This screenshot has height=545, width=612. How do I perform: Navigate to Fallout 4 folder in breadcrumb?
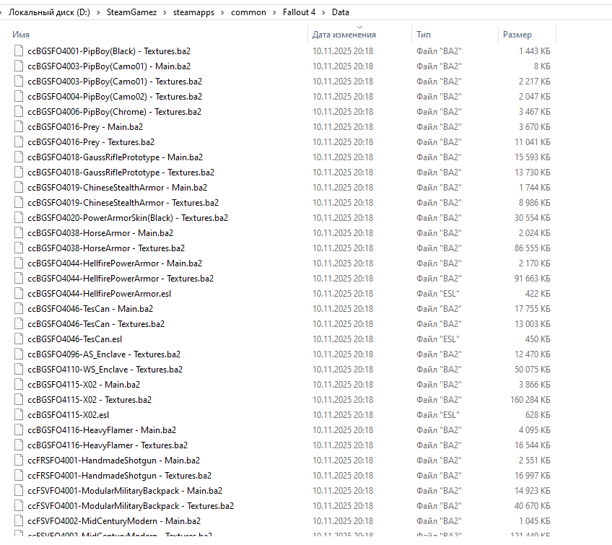(x=299, y=12)
